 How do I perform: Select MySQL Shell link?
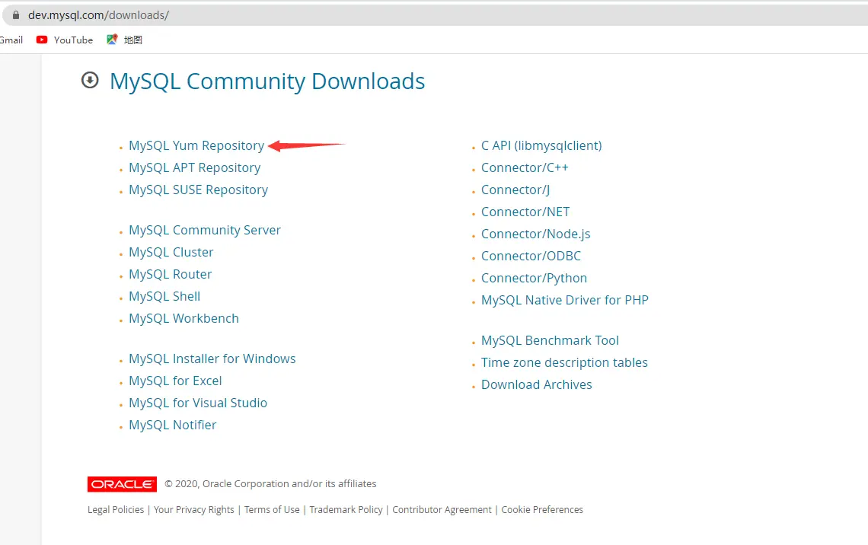[164, 297]
